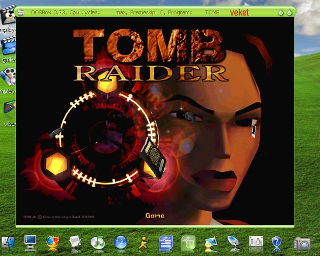Open the computer monitor icon in the dock

[x=30, y=242]
